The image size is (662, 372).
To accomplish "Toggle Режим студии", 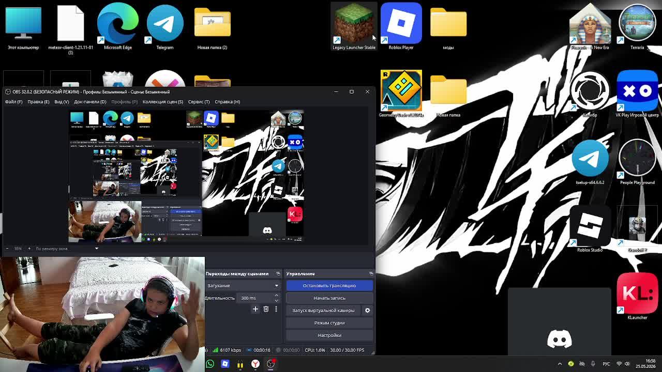I will (x=329, y=323).
